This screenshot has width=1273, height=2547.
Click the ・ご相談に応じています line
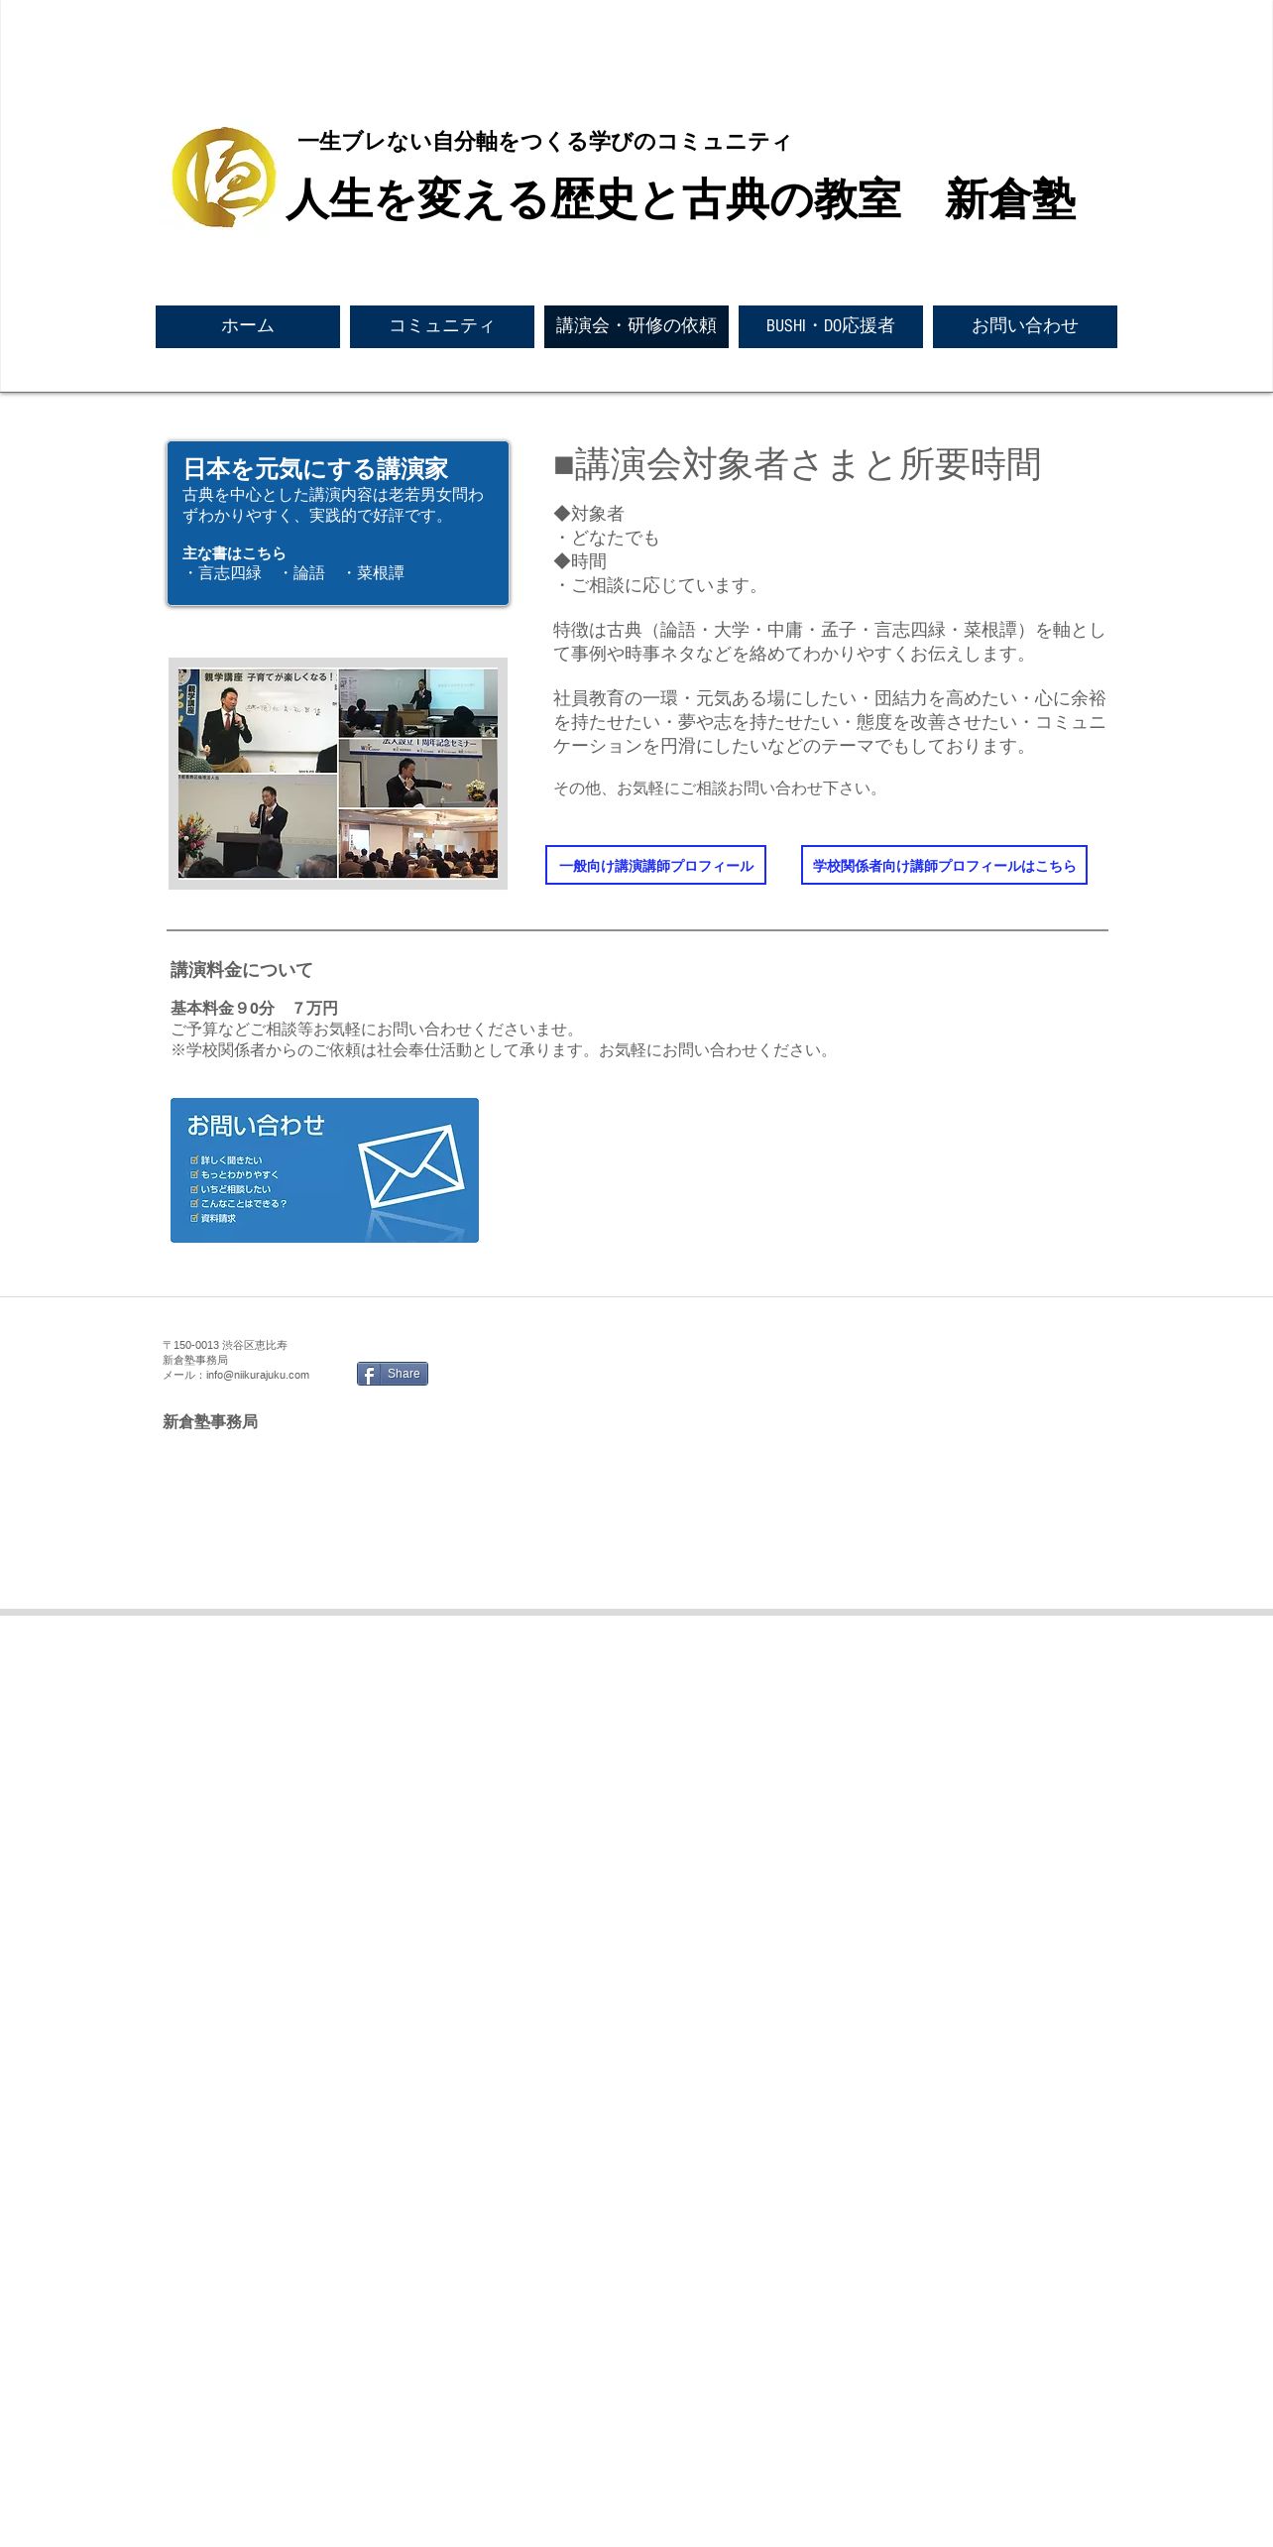(658, 585)
